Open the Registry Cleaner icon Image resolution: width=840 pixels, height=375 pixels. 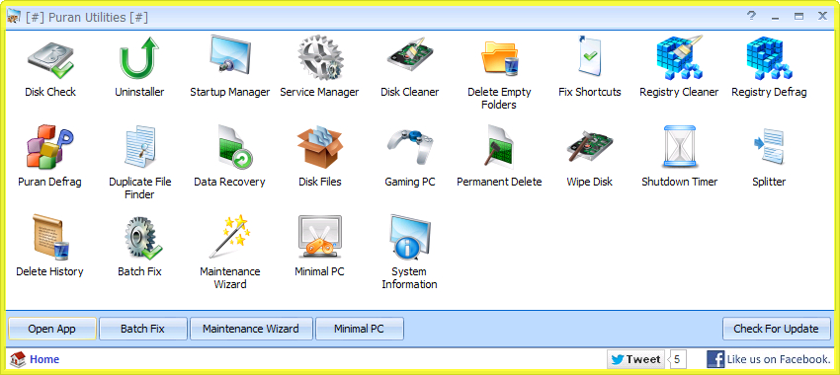point(679,58)
